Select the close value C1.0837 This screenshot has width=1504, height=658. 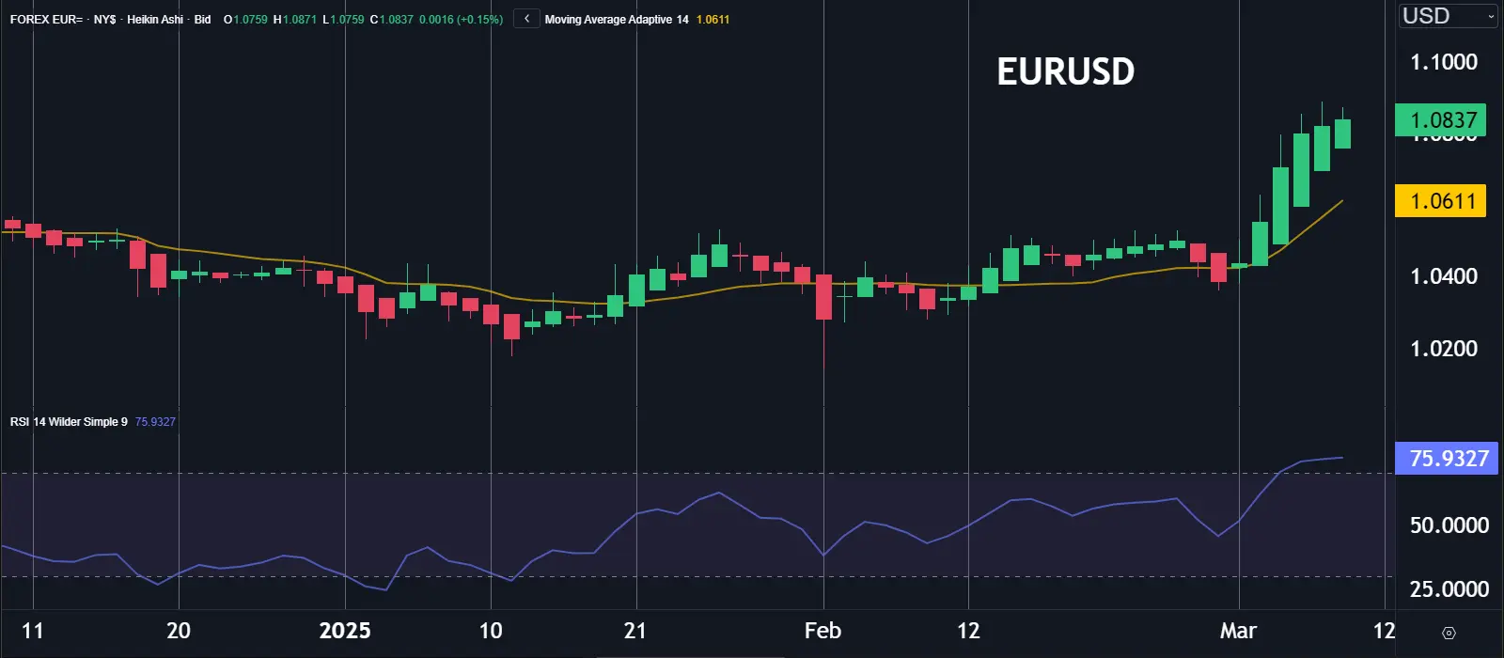pos(392,19)
